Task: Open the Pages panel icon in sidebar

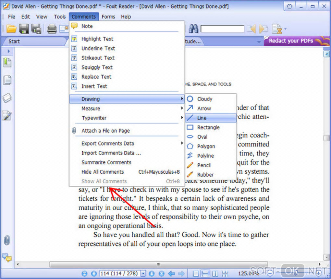Action: click(x=7, y=80)
